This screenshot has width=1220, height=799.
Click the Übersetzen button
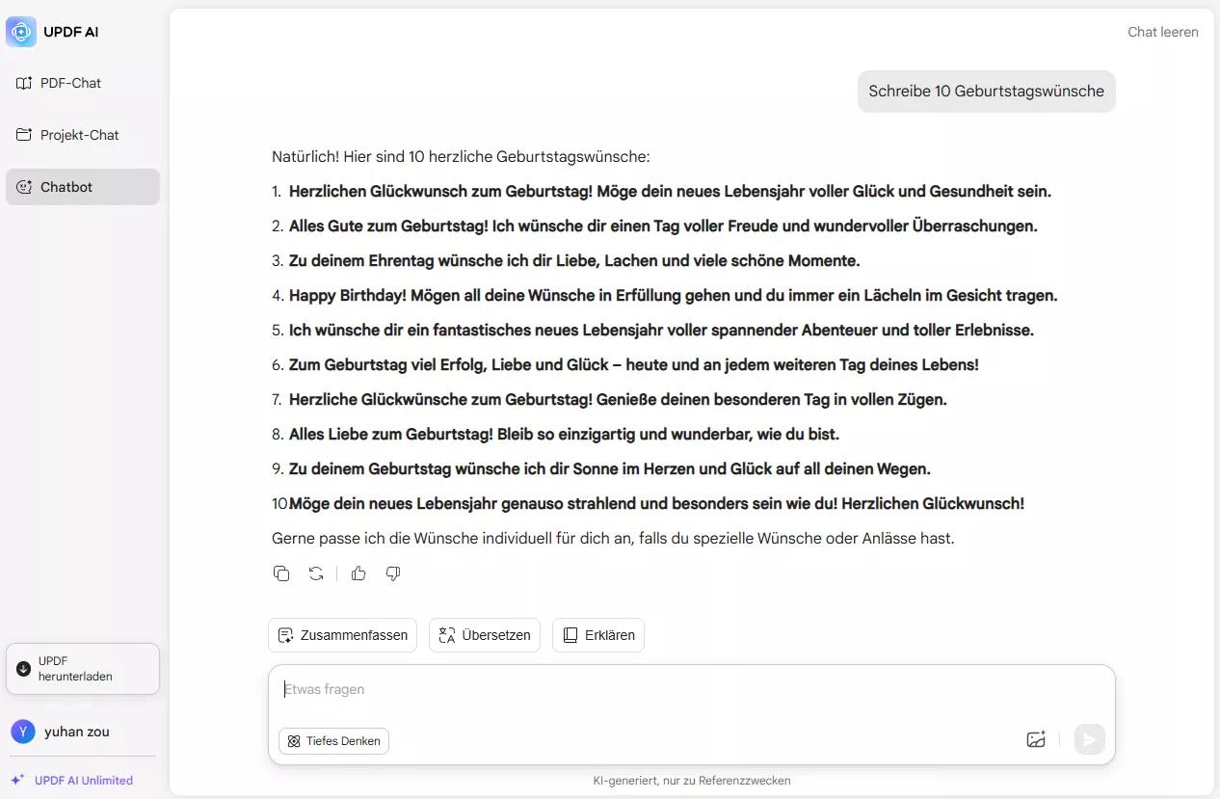point(485,635)
